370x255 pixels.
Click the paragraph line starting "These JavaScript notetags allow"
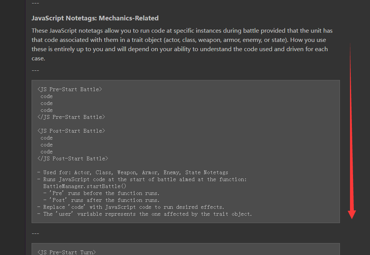pyautogui.click(x=182, y=31)
